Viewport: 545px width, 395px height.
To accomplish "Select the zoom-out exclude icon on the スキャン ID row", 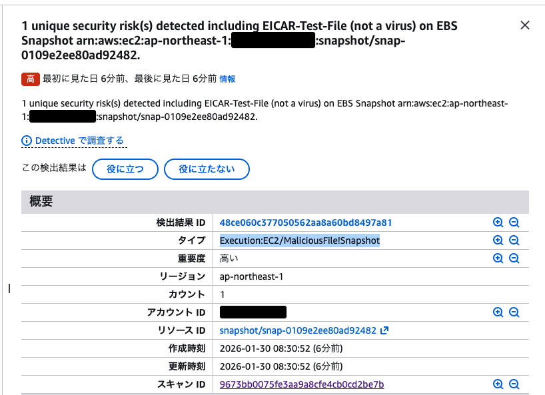I will pyautogui.click(x=514, y=384).
